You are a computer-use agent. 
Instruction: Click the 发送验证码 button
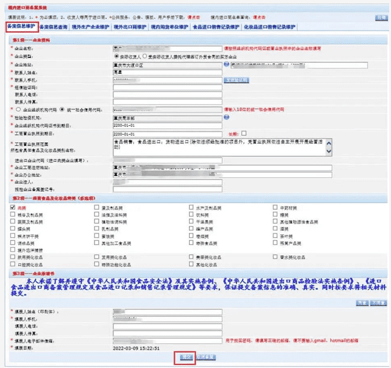click(236, 79)
